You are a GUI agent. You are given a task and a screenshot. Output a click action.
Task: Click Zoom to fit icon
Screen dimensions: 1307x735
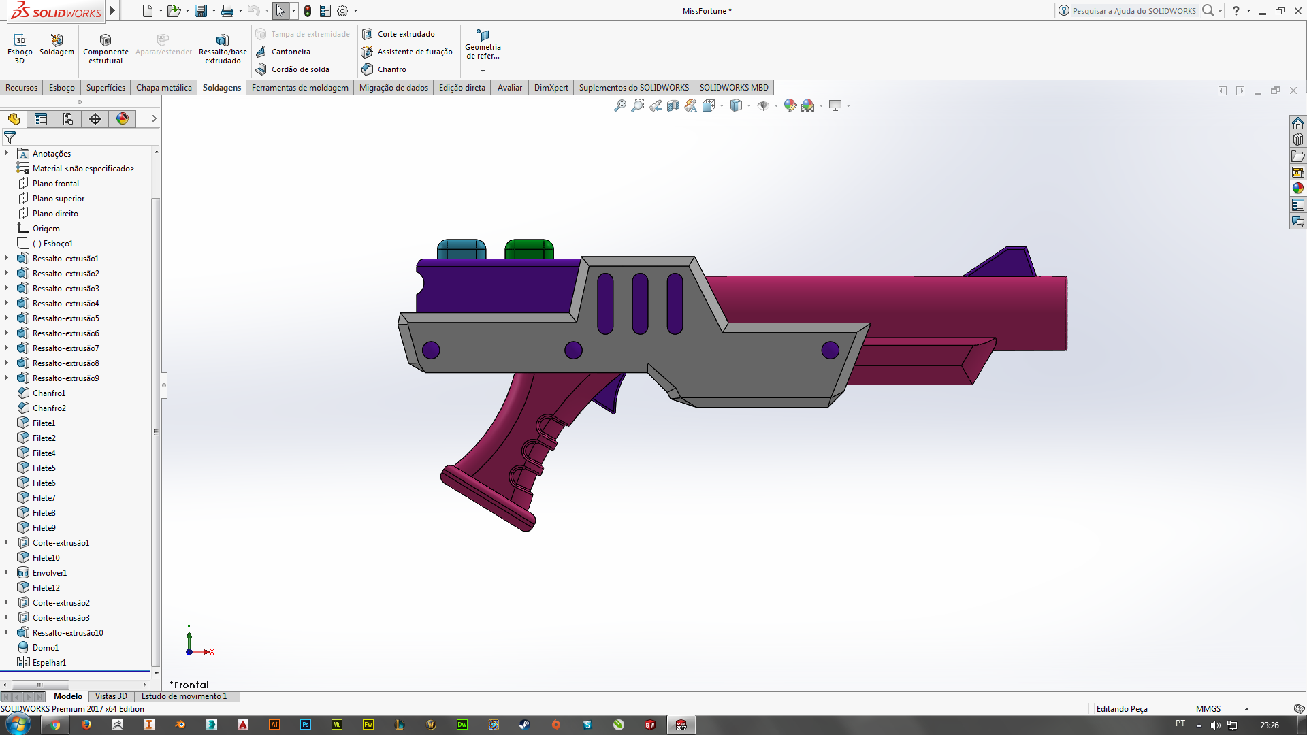619,105
